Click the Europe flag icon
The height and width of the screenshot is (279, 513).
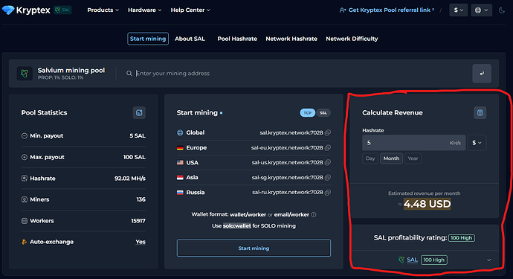pyautogui.click(x=180, y=148)
